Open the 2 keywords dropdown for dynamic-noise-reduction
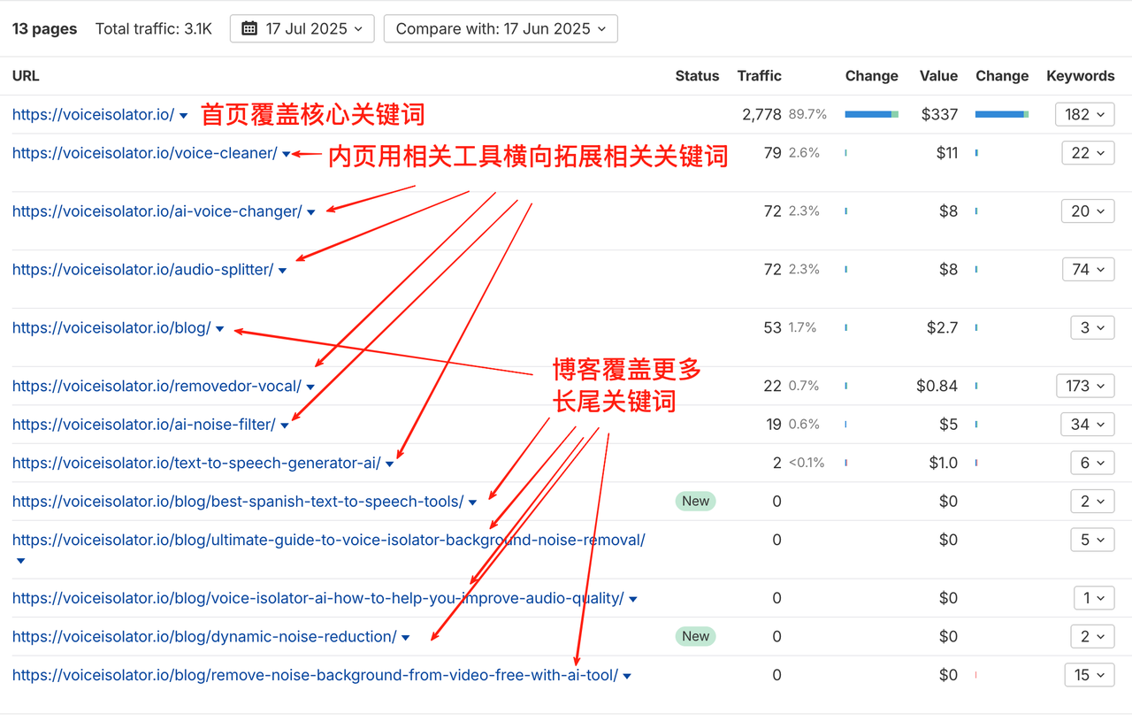This screenshot has height=721, width=1132. point(1093,637)
